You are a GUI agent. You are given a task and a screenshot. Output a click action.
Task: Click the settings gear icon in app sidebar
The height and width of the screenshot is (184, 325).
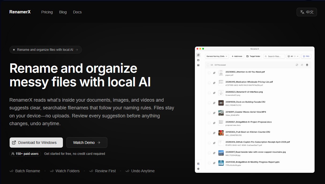point(198,169)
